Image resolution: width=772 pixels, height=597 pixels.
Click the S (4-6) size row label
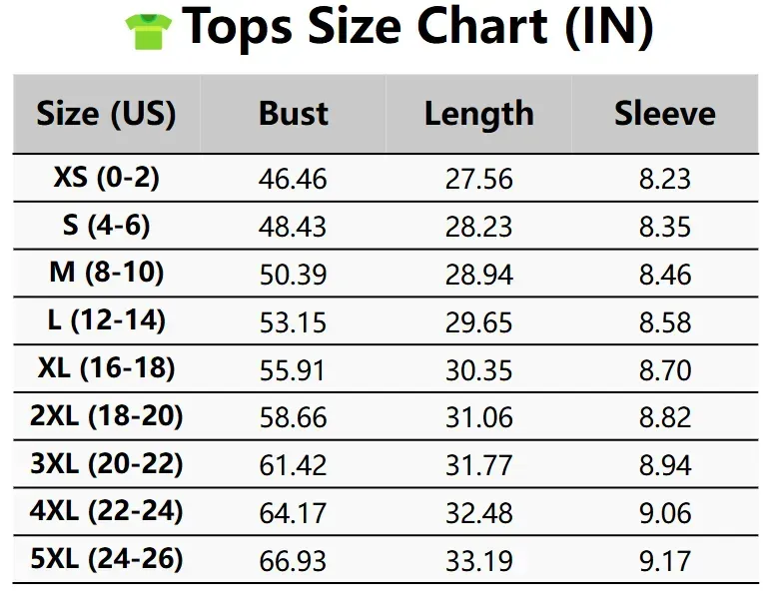point(106,225)
